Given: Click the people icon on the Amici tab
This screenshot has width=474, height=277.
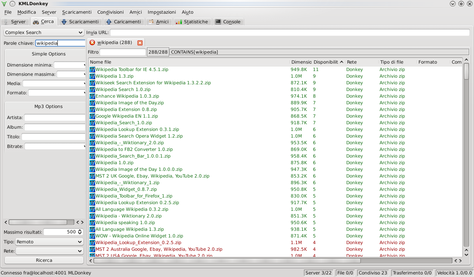Looking at the screenshot, I should [151, 22].
